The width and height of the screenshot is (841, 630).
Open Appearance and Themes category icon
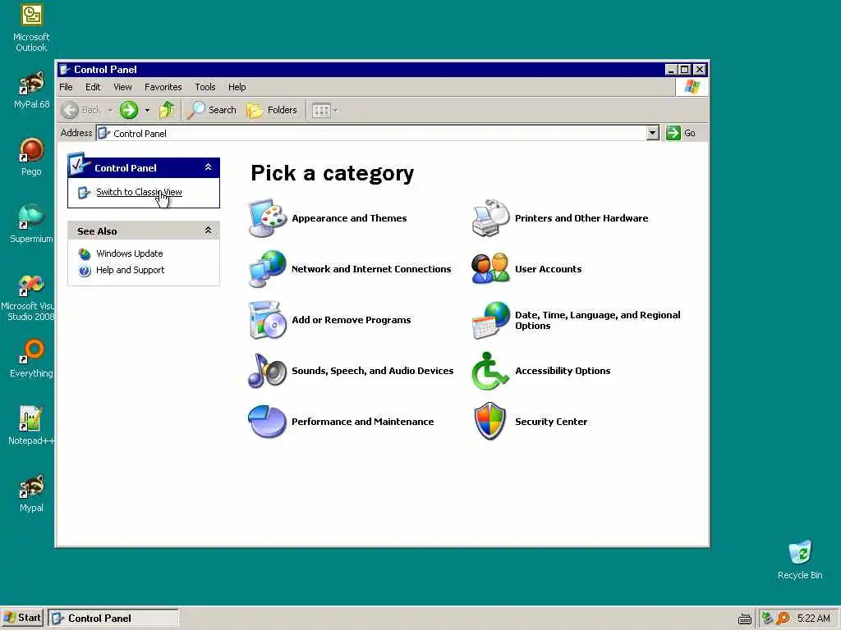pyautogui.click(x=267, y=218)
